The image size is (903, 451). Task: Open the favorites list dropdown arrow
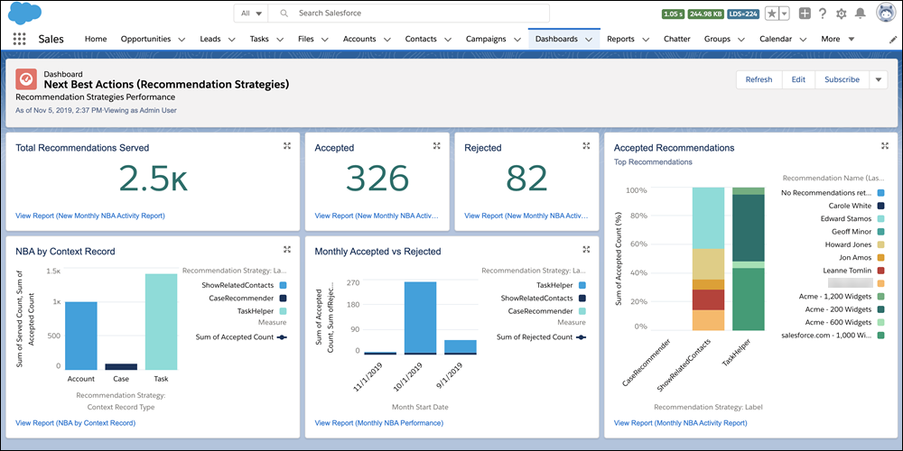[x=785, y=14]
